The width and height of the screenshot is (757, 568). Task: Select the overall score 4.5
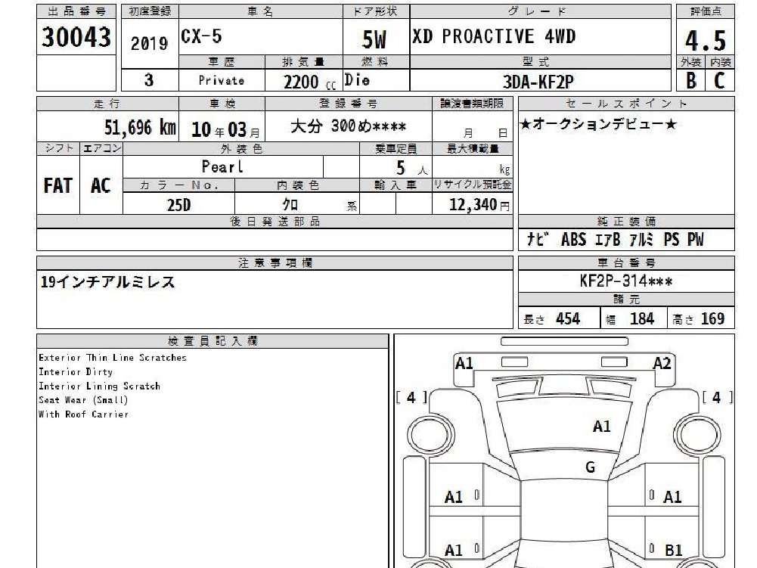706,41
